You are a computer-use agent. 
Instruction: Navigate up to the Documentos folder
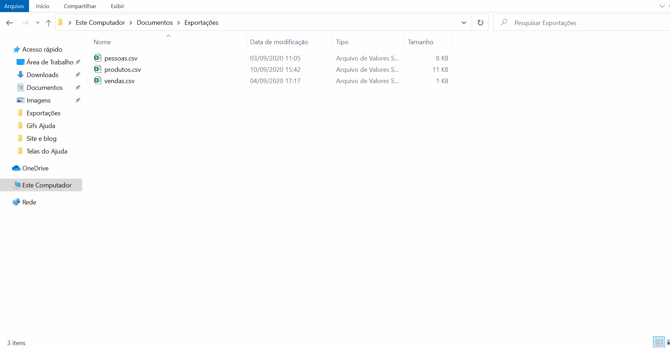pos(49,22)
